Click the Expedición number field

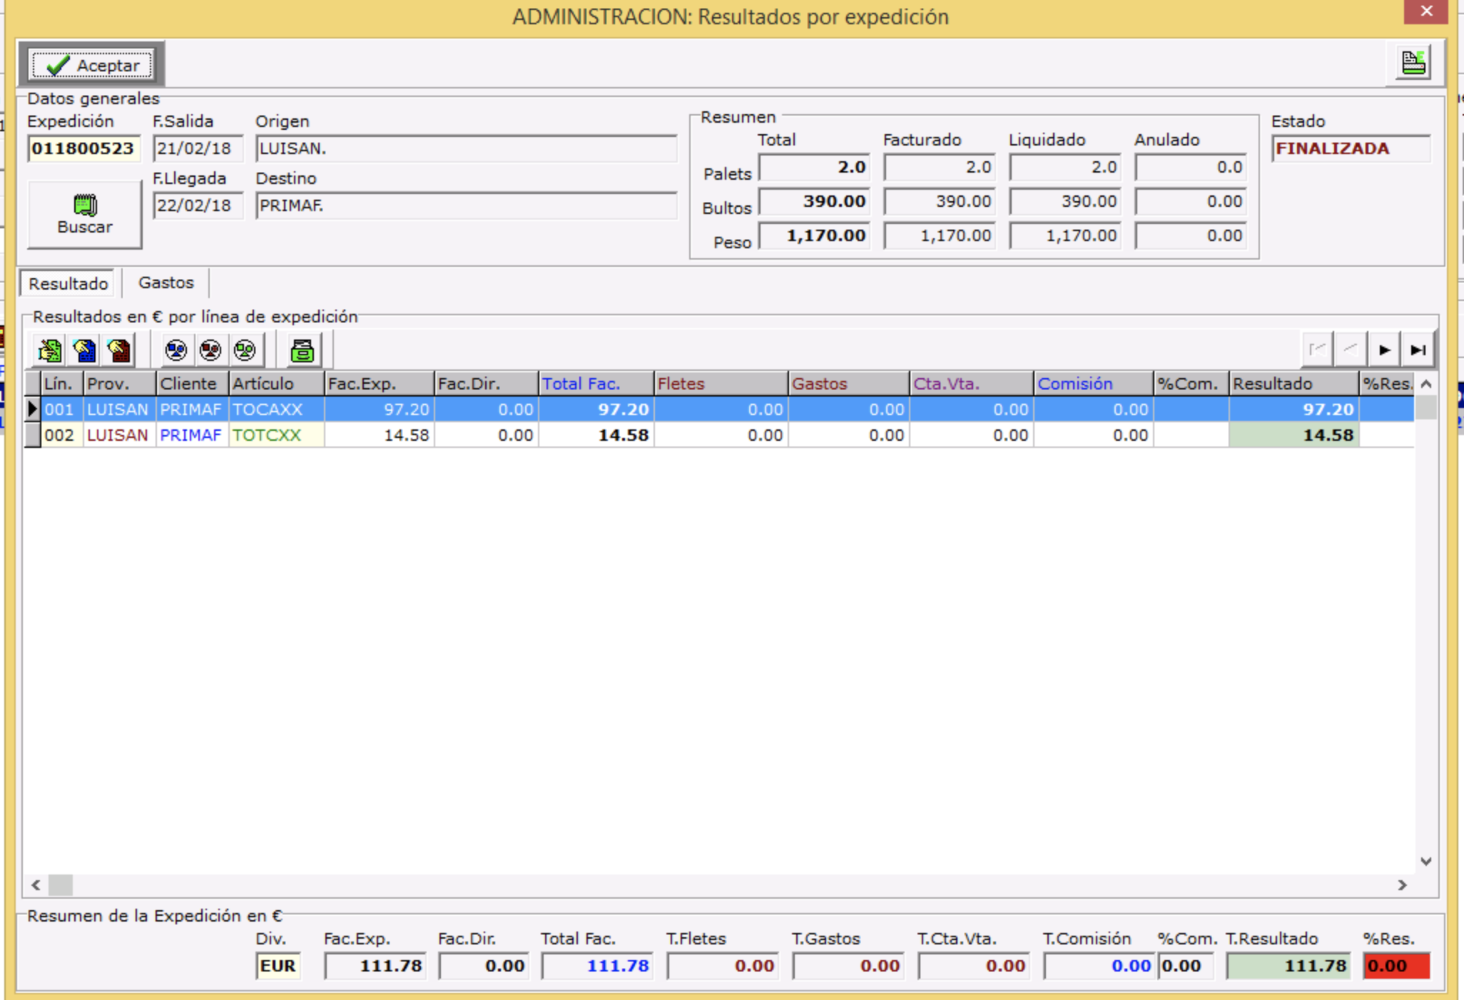pyautogui.click(x=83, y=149)
